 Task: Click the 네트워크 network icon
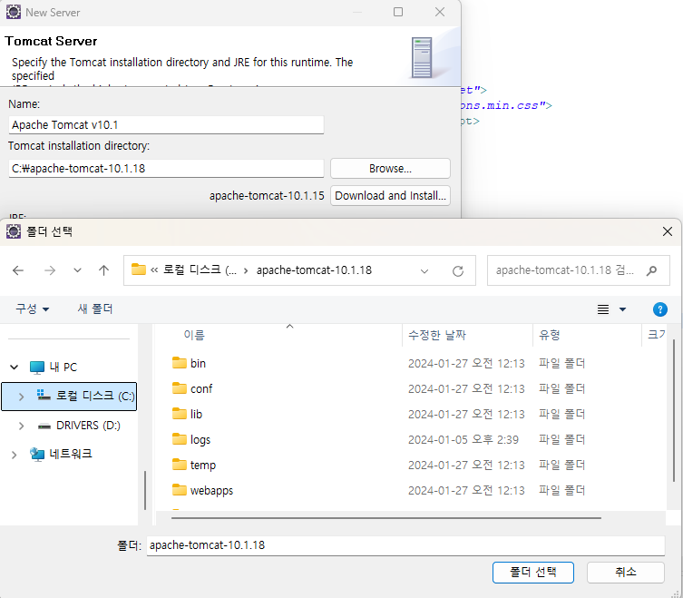(x=37, y=455)
